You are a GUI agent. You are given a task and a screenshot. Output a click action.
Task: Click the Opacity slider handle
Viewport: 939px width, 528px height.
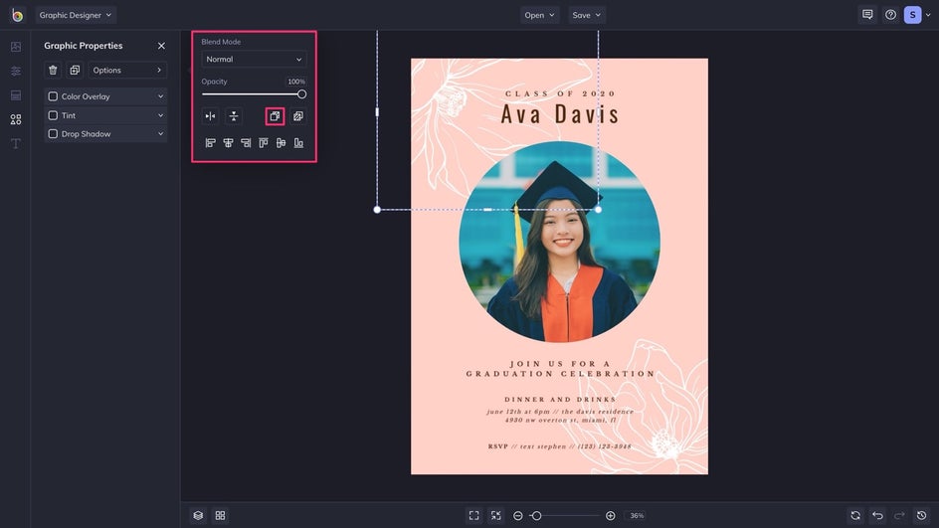(x=301, y=94)
